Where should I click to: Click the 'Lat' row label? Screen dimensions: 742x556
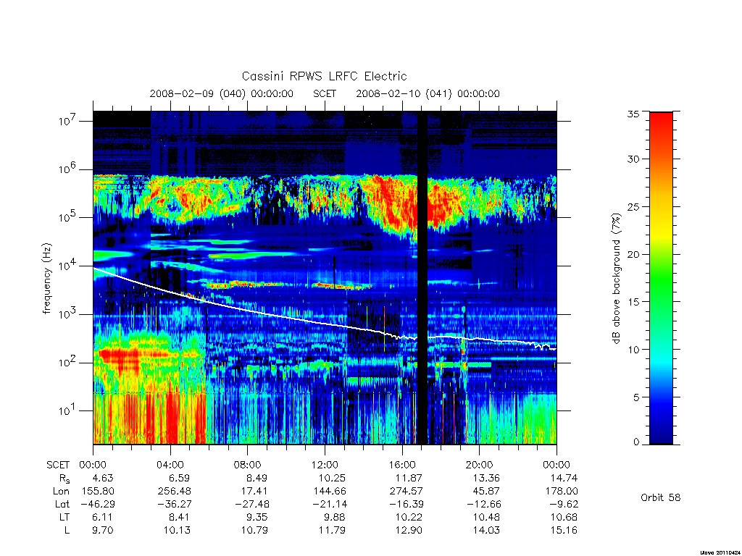62,504
